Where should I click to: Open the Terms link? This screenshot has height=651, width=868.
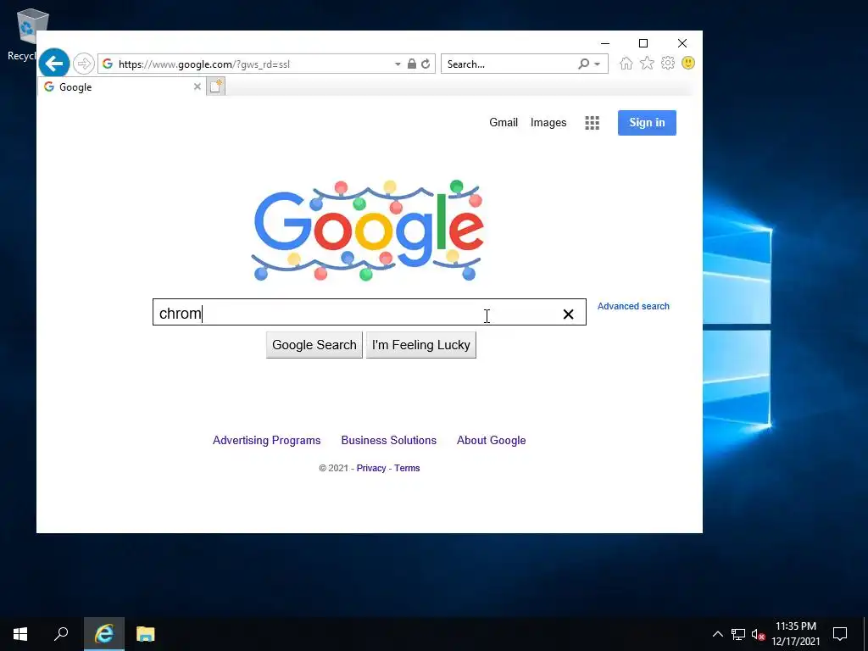tap(407, 468)
